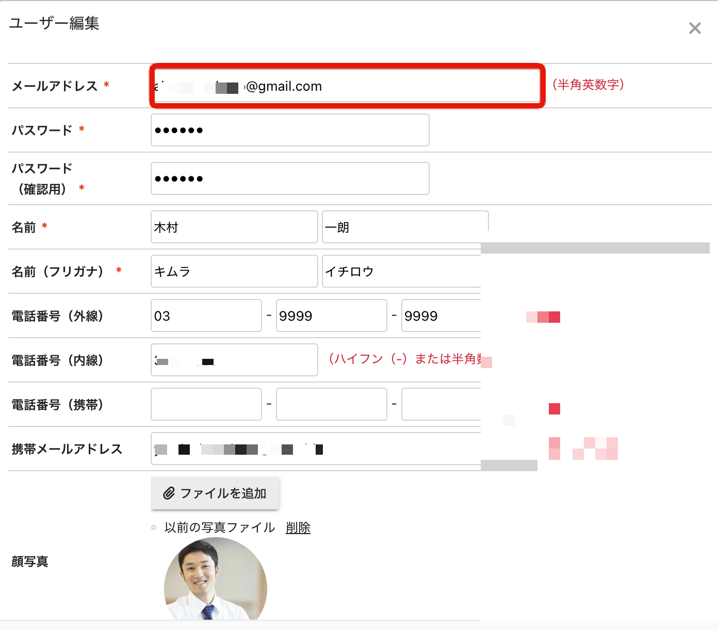Click the ファイルを追加 button
The image size is (718, 630).
[x=215, y=493]
